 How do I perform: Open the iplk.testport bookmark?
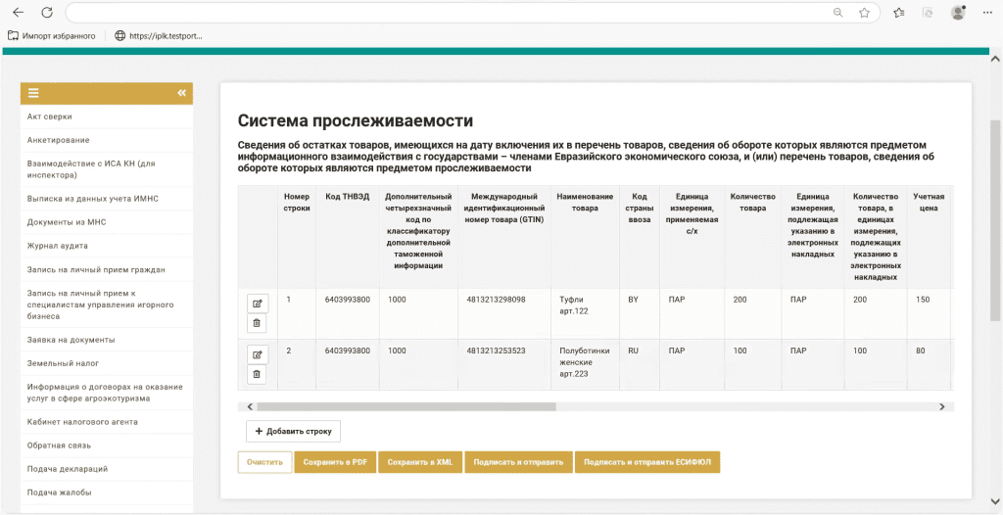pyautogui.click(x=159, y=36)
